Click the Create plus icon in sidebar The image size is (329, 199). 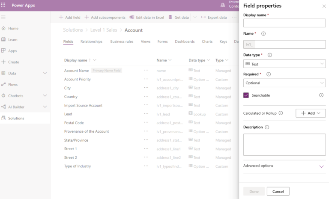(3, 62)
